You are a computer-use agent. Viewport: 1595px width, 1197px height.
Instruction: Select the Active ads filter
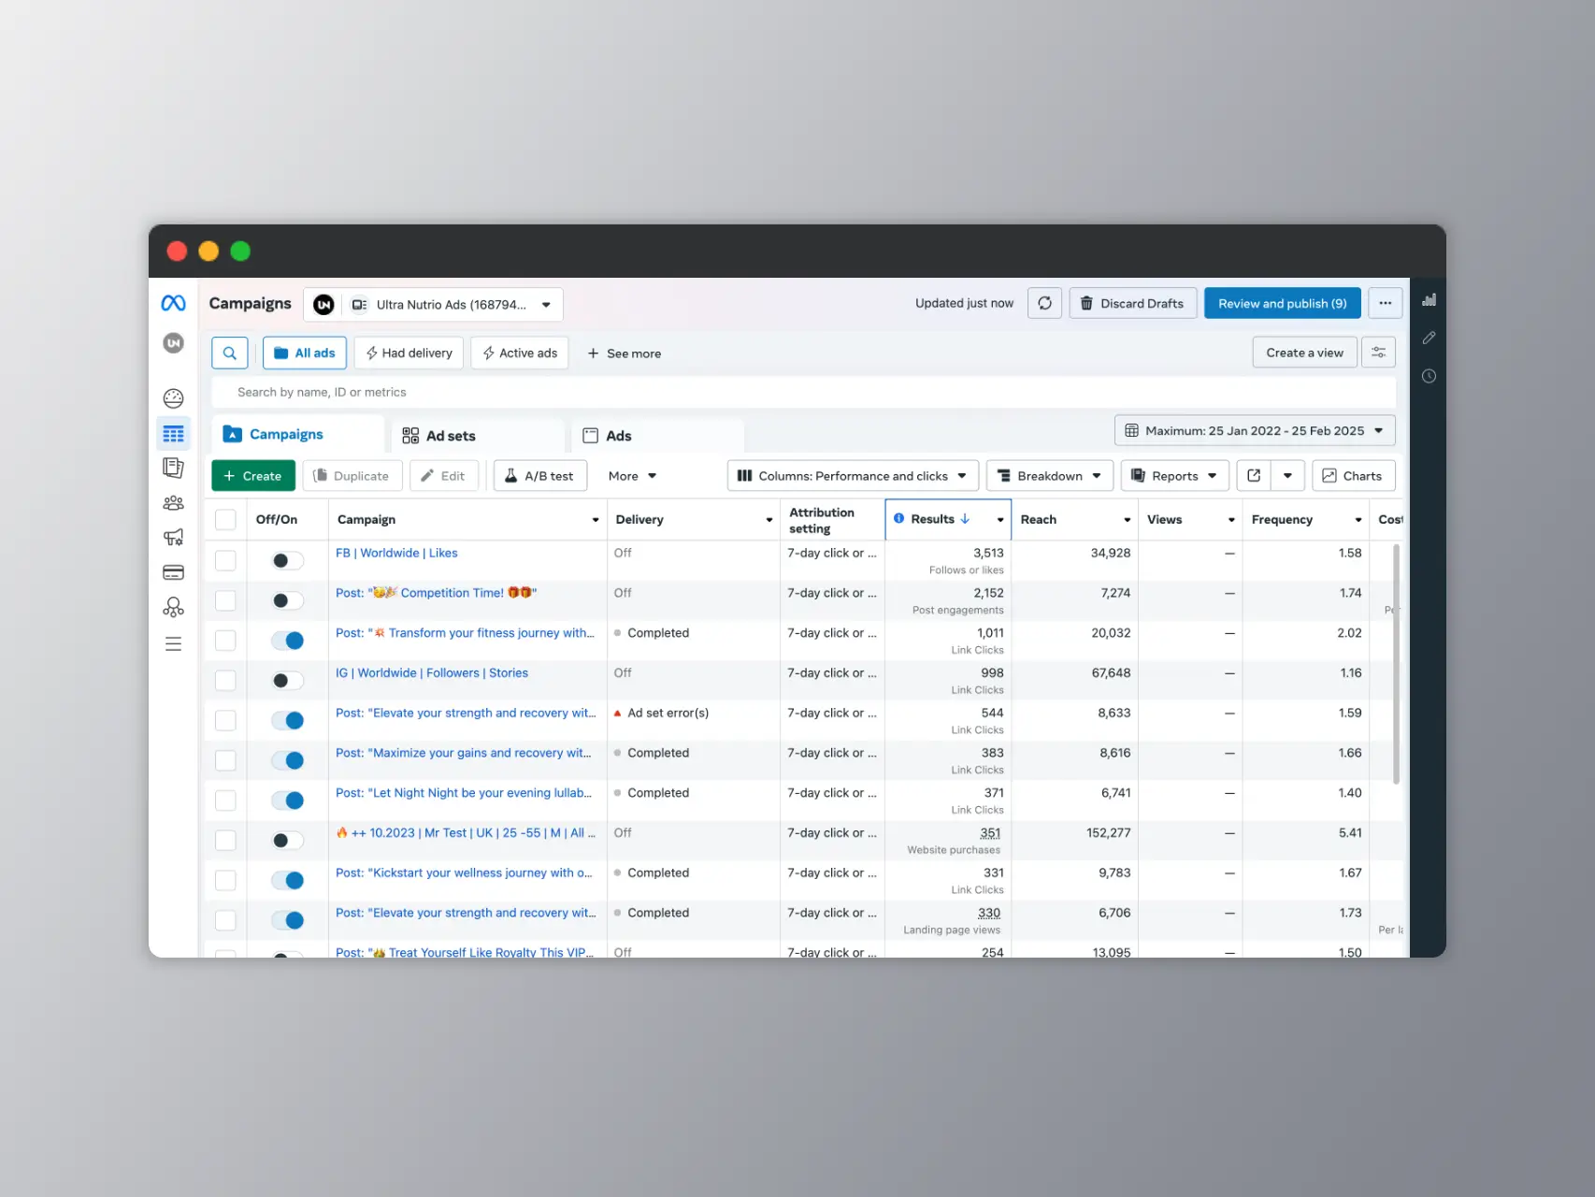520,353
